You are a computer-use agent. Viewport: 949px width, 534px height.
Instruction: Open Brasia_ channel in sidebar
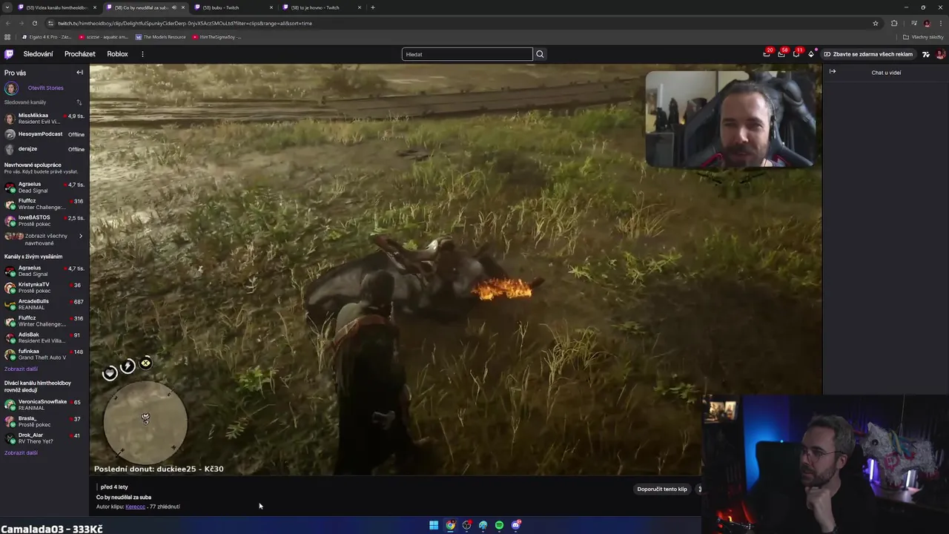pos(44,421)
